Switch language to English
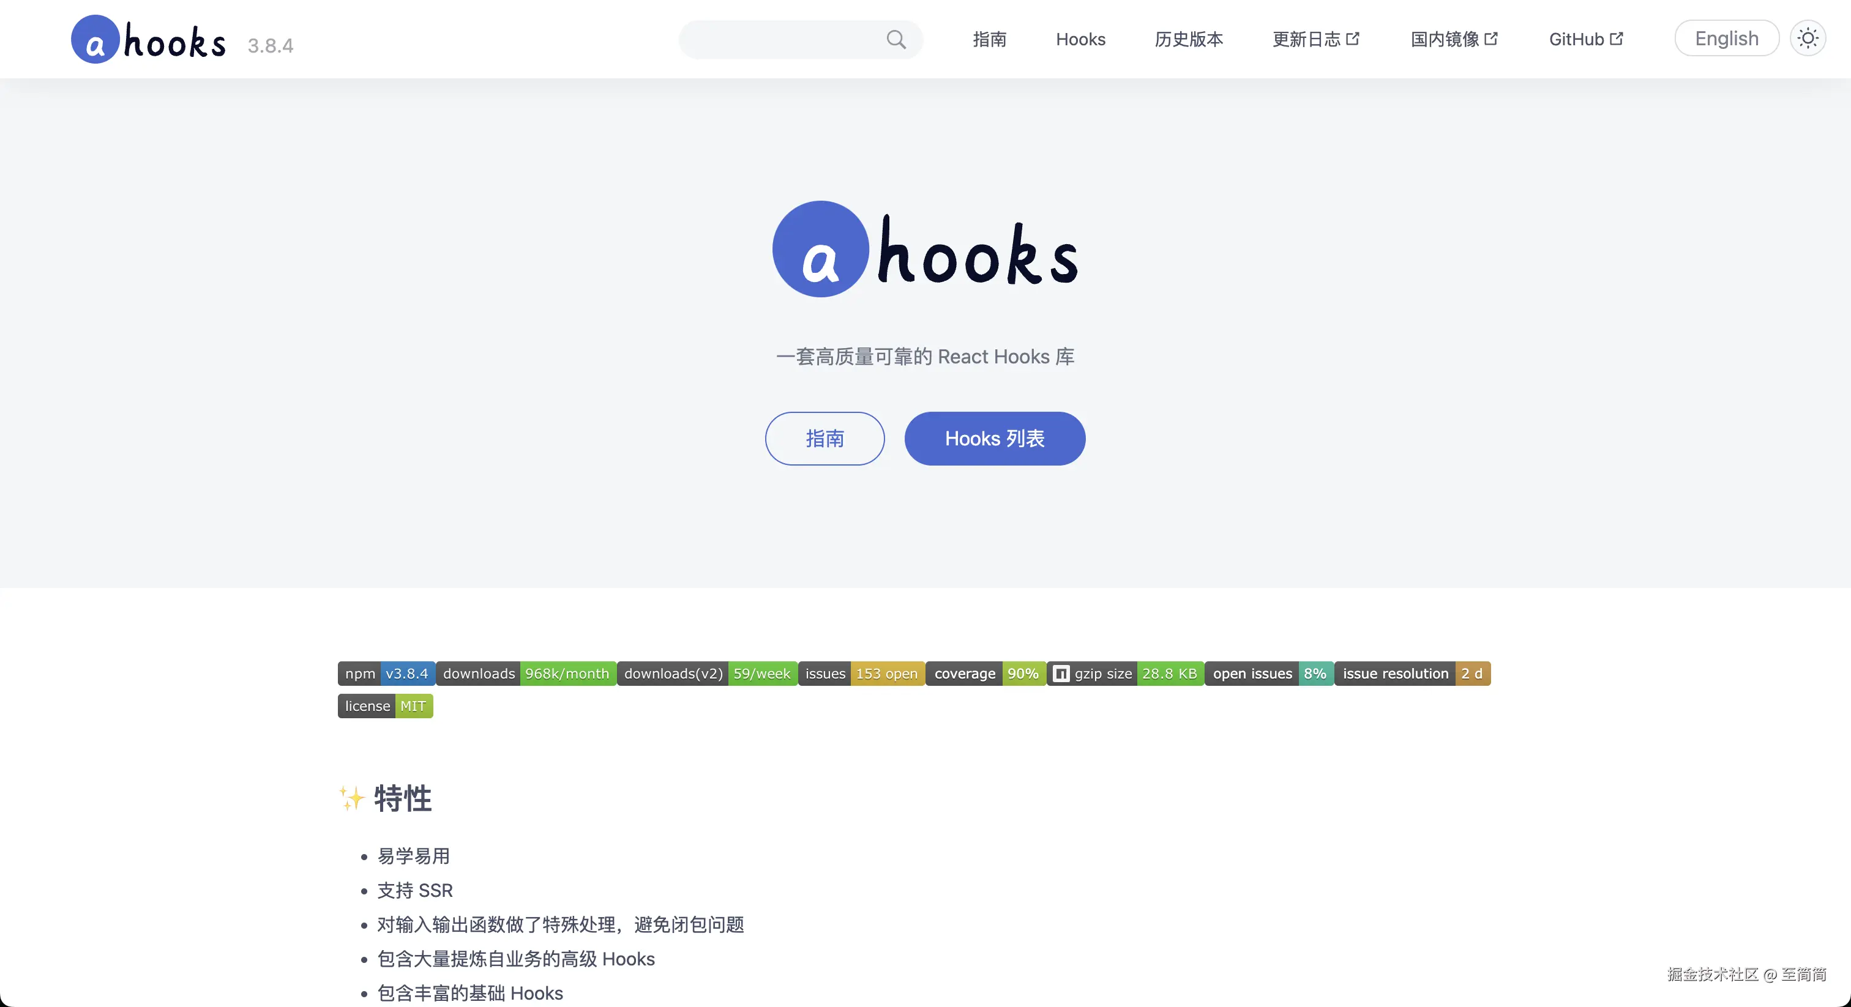 (1727, 38)
